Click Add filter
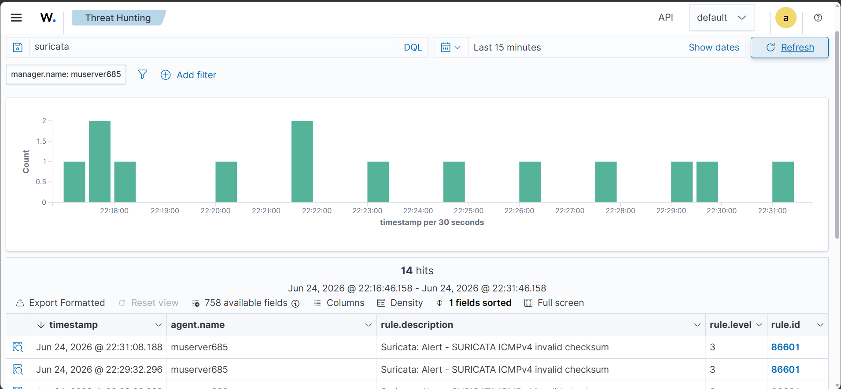Screen dimensions: 841x389 (188, 75)
